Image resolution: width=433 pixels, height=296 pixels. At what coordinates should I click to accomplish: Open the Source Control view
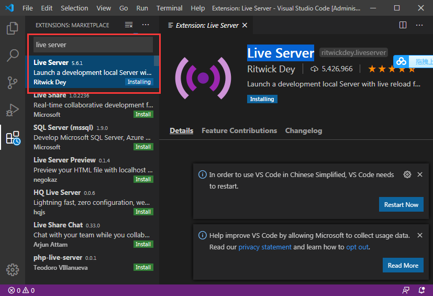point(13,83)
